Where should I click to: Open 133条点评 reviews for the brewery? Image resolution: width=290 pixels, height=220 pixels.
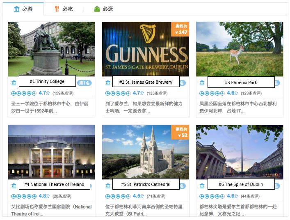[x=157, y=93]
